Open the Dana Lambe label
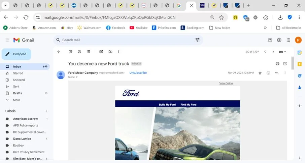 tap(22, 139)
